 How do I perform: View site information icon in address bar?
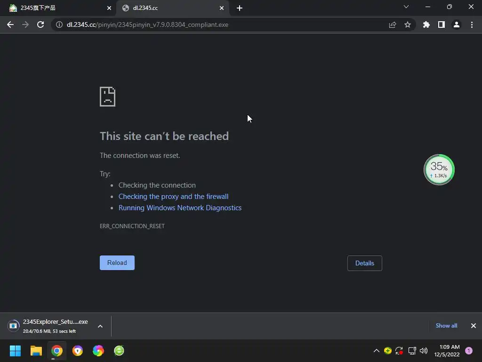(x=59, y=25)
